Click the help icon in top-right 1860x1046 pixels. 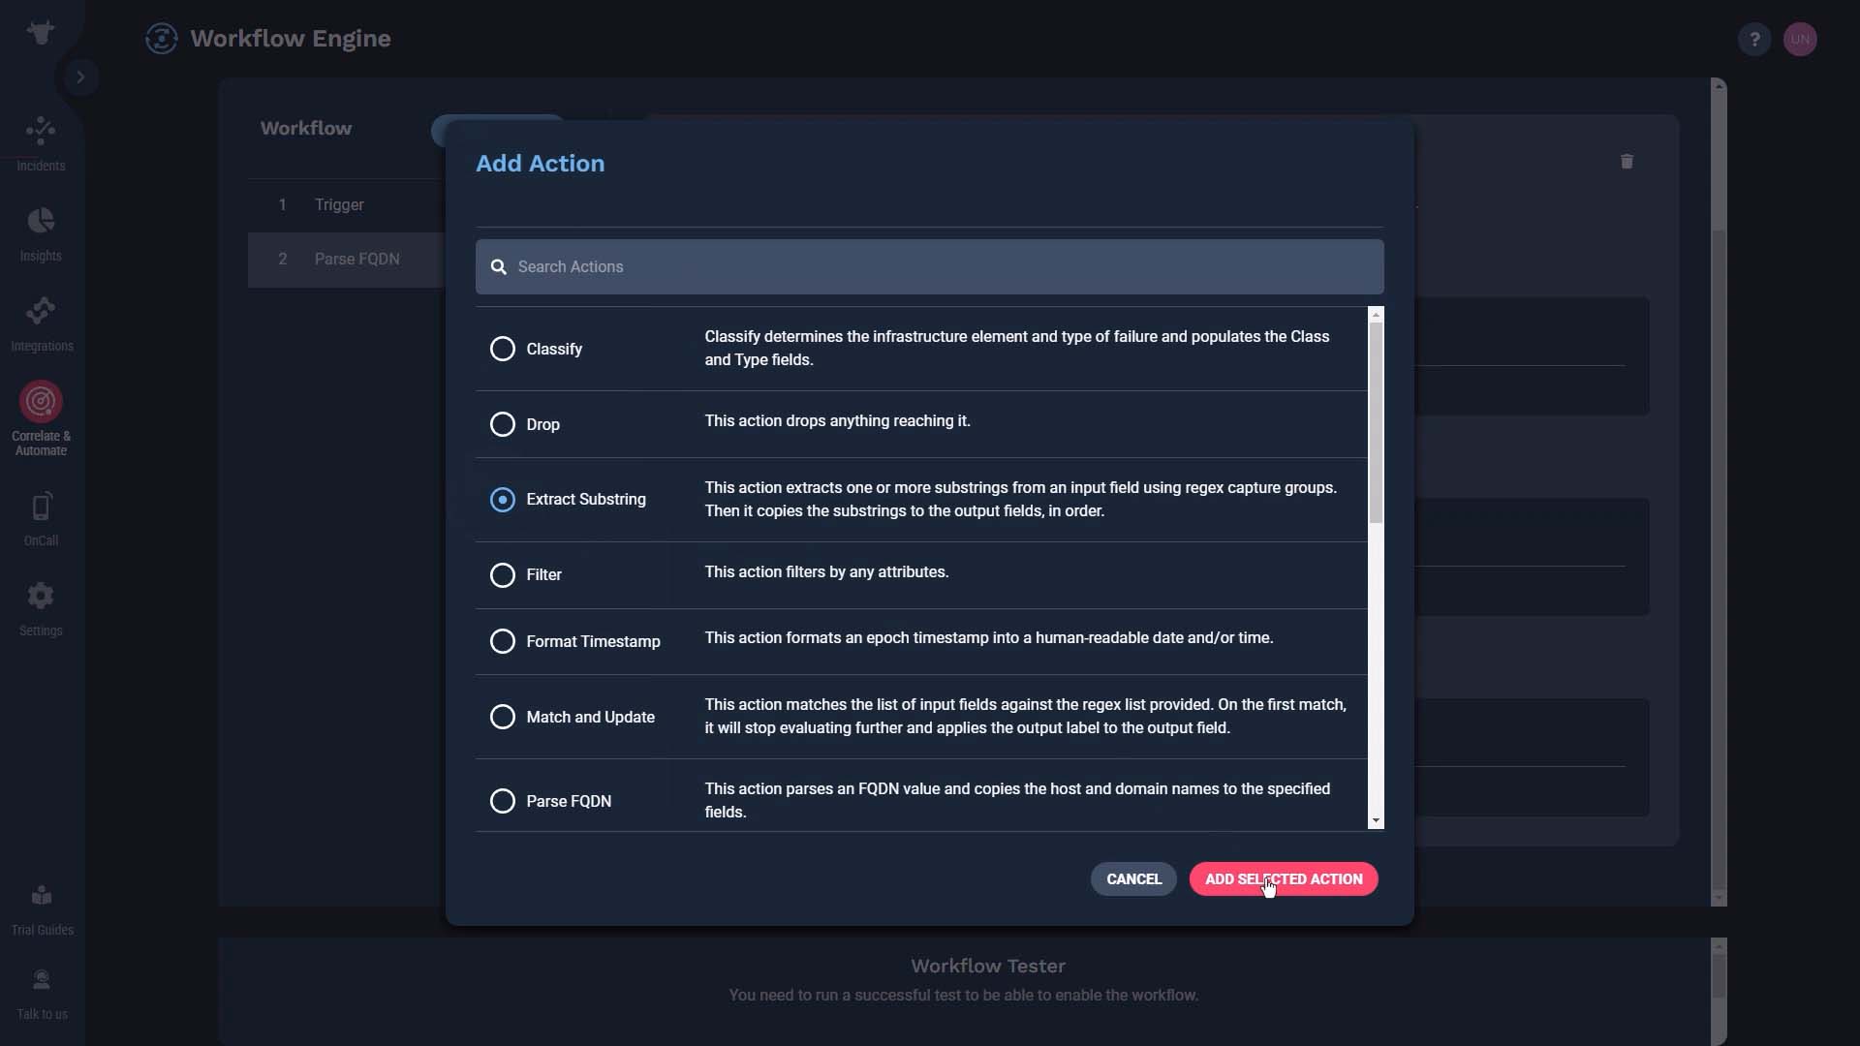pyautogui.click(x=1755, y=37)
